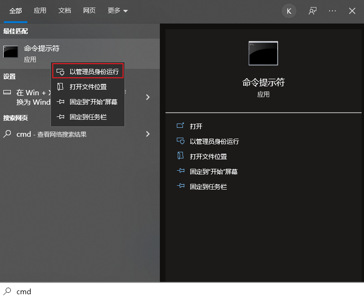Choose 固定到任务栏 in the context menu

(88, 117)
